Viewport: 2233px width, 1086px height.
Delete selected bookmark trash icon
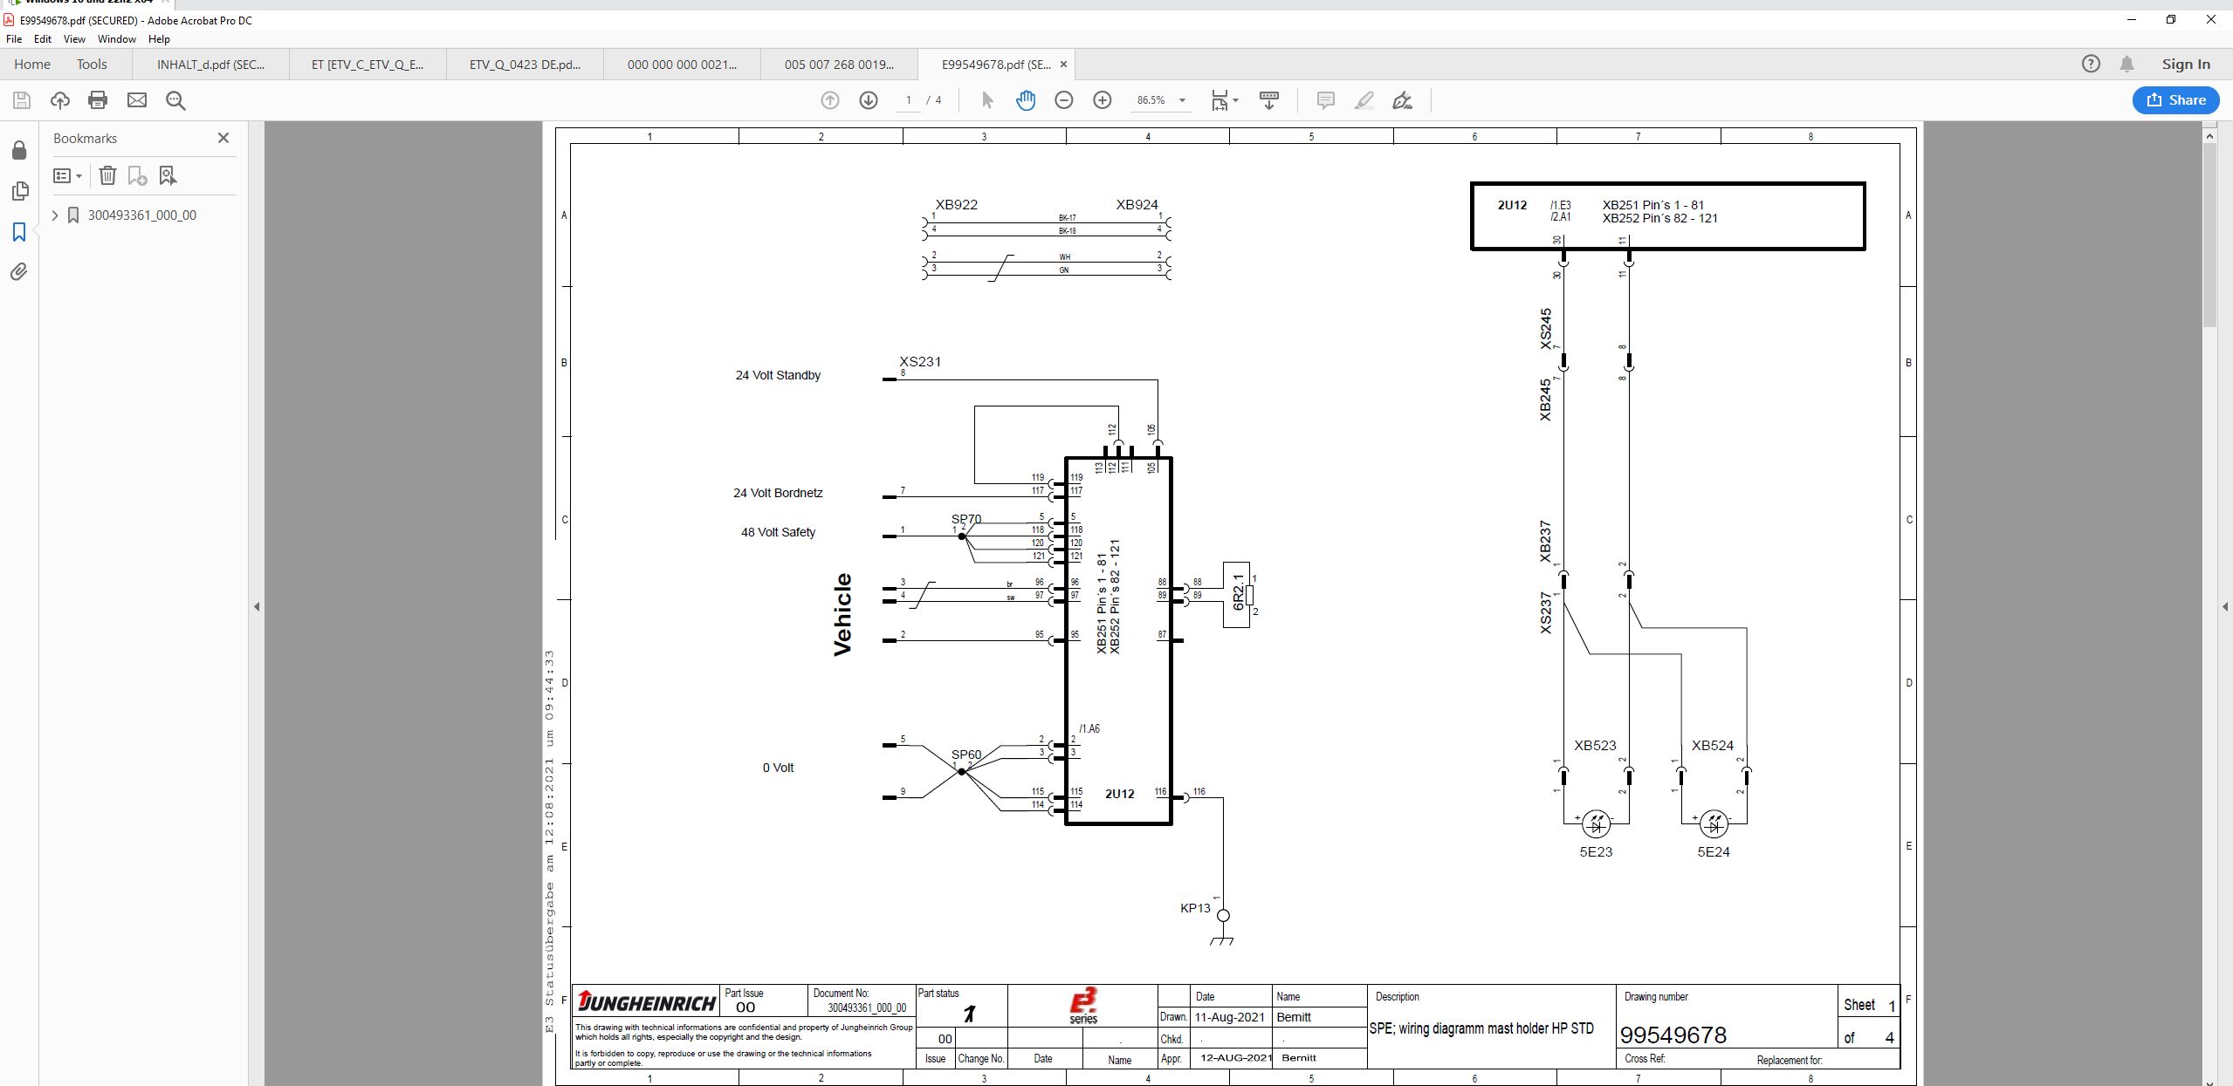(107, 175)
